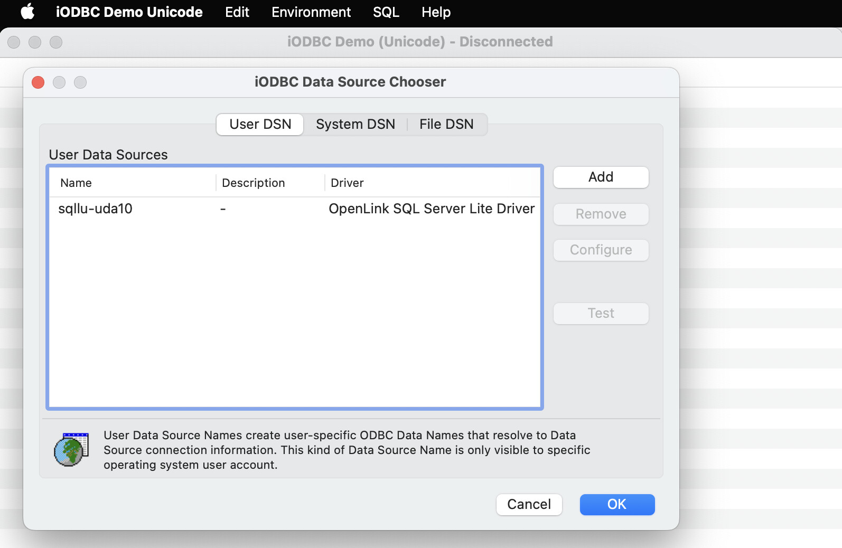The image size is (842, 548).
Task: Switch to the User DSN tab
Action: [260, 124]
